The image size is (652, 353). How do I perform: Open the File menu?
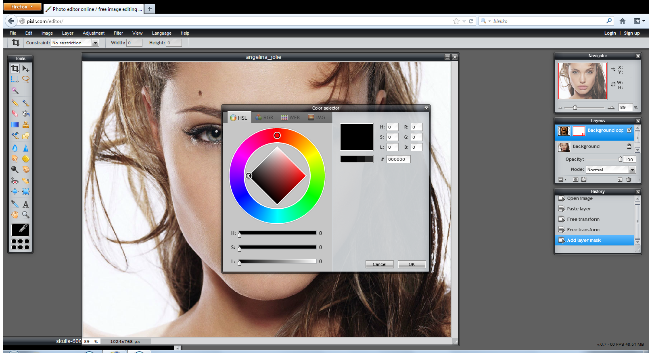pyautogui.click(x=13, y=33)
